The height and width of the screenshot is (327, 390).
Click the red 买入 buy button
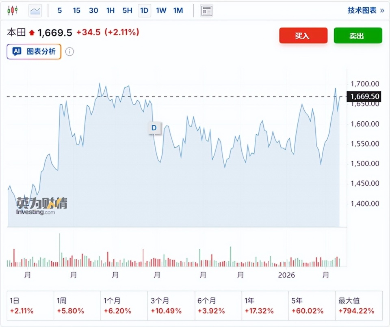303,36
